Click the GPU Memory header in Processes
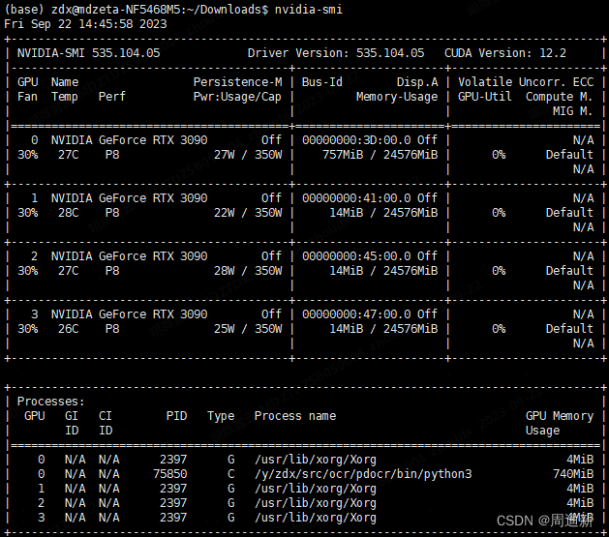This screenshot has width=609, height=537. pyautogui.click(x=560, y=416)
